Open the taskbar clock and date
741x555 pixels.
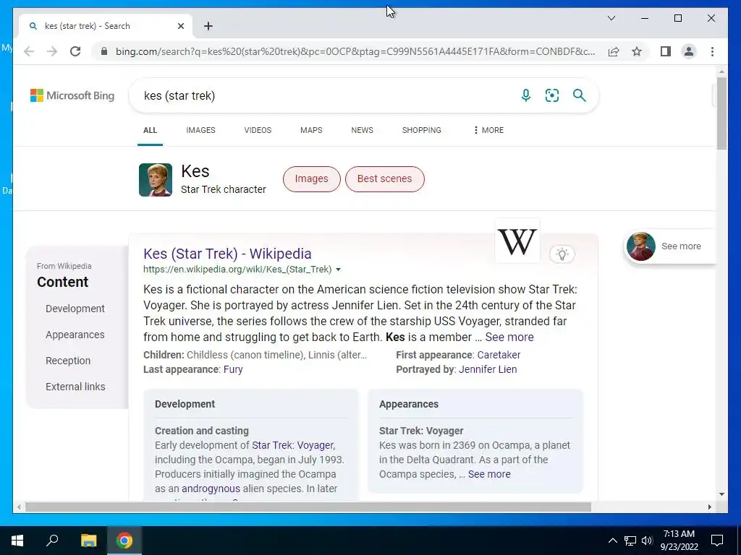coord(679,541)
